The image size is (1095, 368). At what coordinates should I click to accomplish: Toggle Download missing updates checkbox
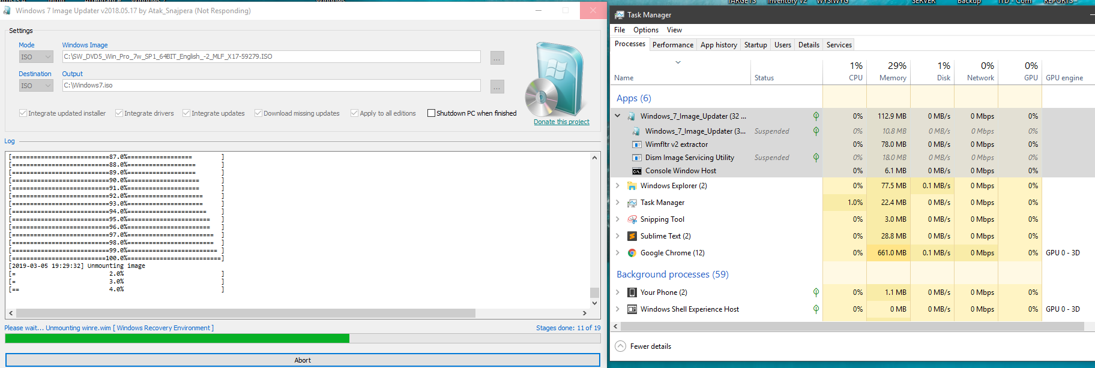tap(258, 113)
